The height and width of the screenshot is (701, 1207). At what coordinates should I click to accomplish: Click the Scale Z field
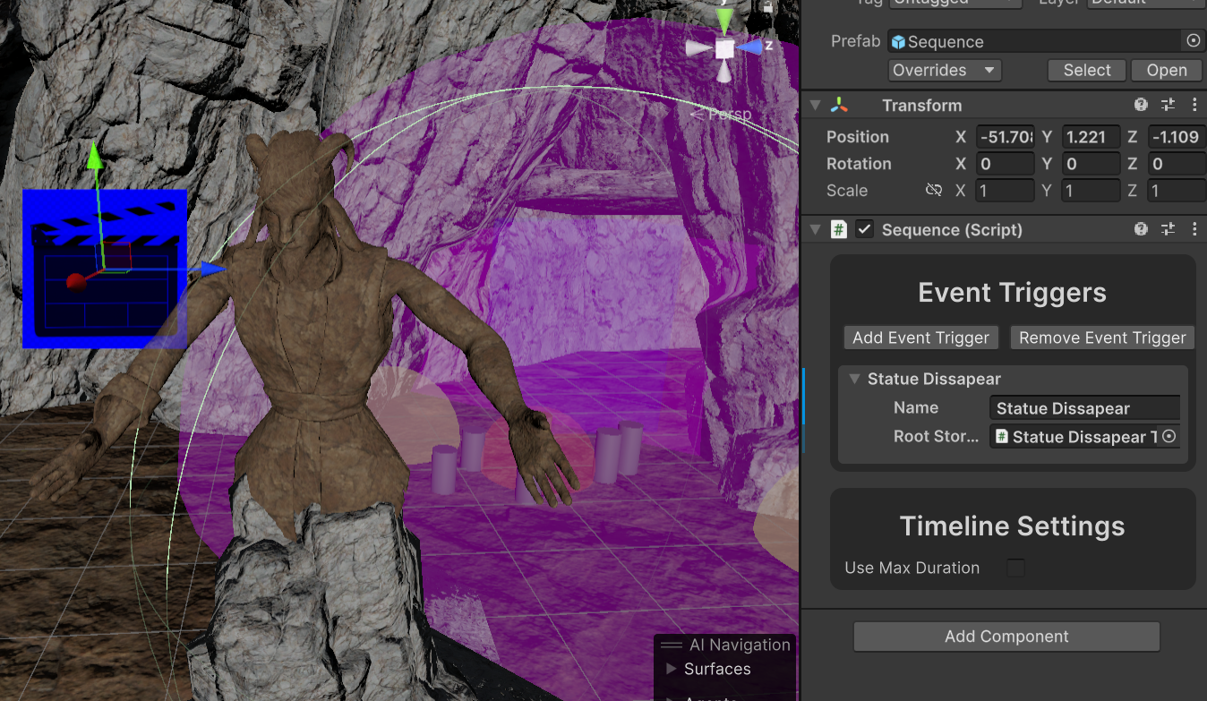tap(1177, 191)
